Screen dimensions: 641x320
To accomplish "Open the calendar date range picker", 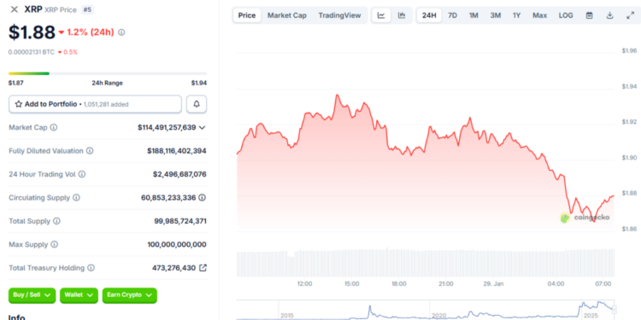I will (589, 15).
